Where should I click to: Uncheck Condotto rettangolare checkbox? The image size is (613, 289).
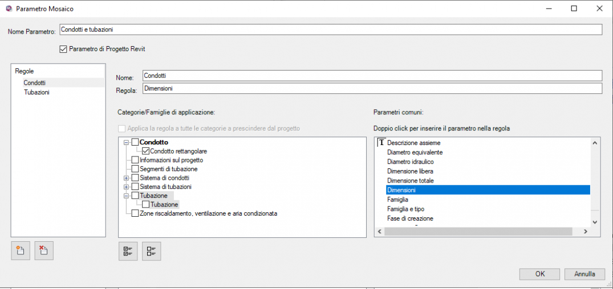[145, 151]
